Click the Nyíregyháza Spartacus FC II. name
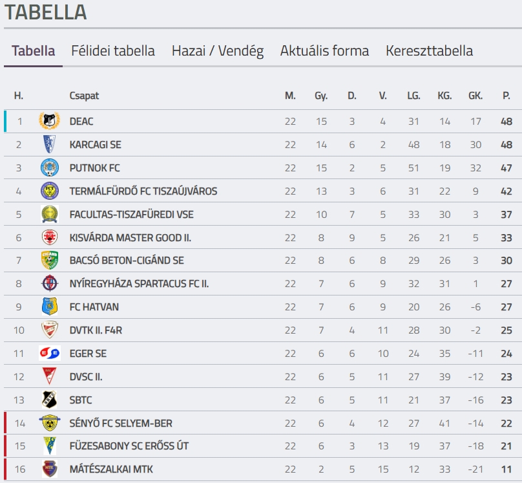Viewport: 522px width, 483px height. [139, 283]
